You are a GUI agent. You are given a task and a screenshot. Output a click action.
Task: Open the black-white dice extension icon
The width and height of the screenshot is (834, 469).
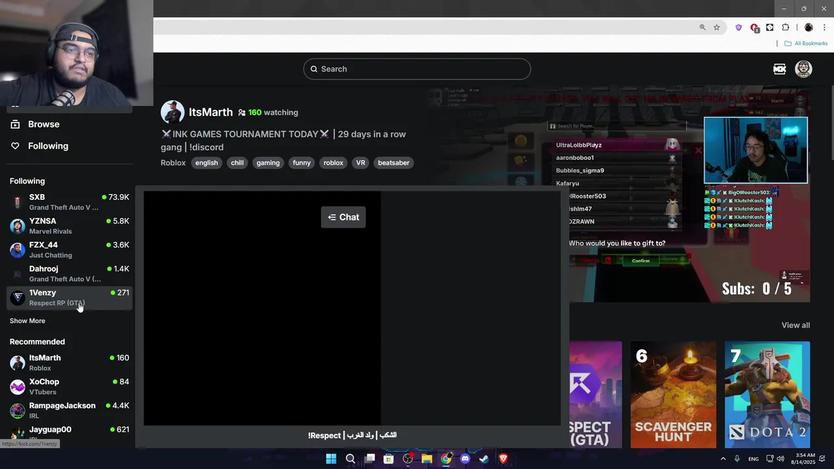(x=769, y=27)
